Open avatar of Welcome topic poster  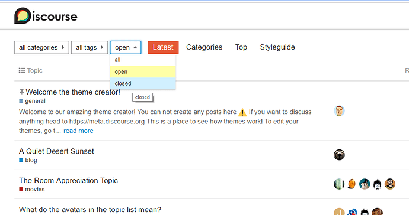tap(339, 111)
